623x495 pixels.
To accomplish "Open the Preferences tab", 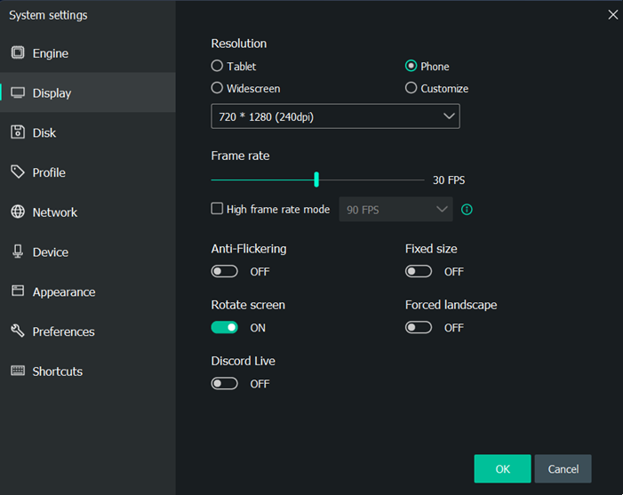I will 88,331.
